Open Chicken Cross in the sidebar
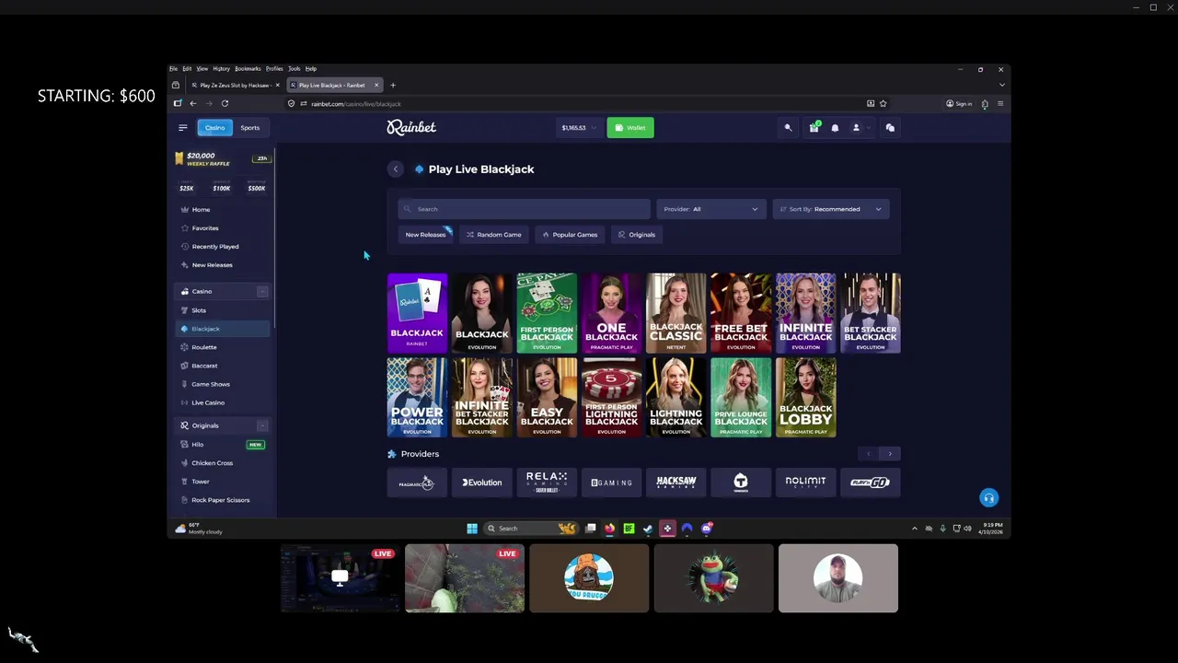Image resolution: width=1178 pixels, height=663 pixels. point(224,463)
